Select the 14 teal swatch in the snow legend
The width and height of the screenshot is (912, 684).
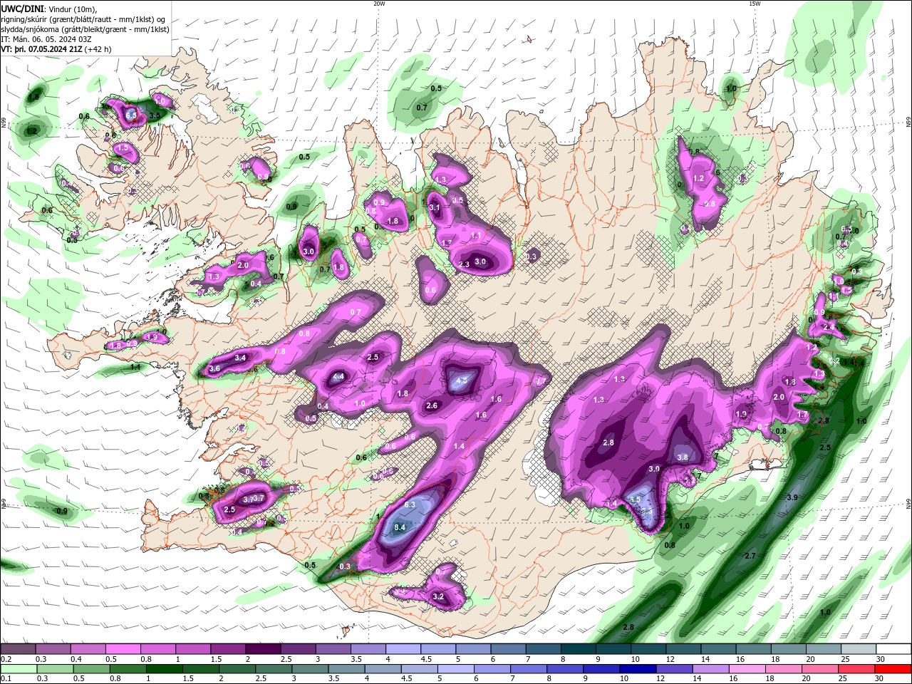[x=718, y=648]
